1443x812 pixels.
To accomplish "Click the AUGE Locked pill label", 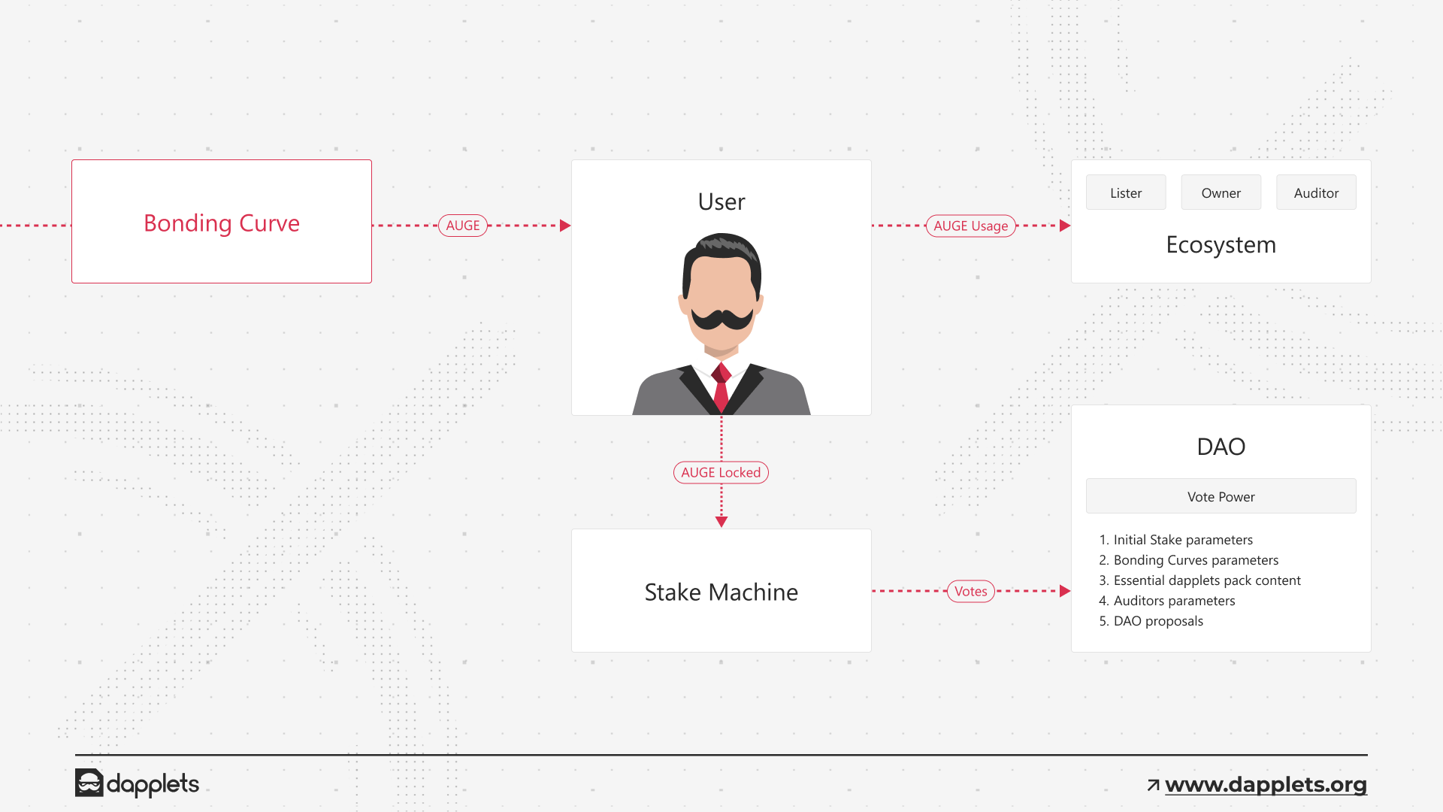I will click(x=721, y=472).
